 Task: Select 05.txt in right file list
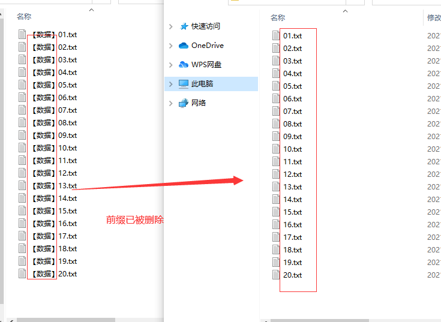tap(293, 86)
